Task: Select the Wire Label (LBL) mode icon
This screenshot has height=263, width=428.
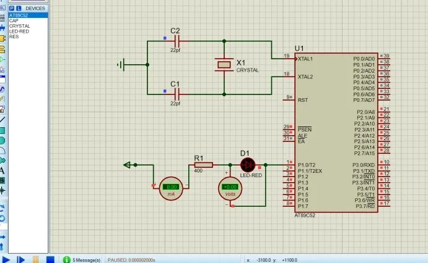Action: click(2, 7)
